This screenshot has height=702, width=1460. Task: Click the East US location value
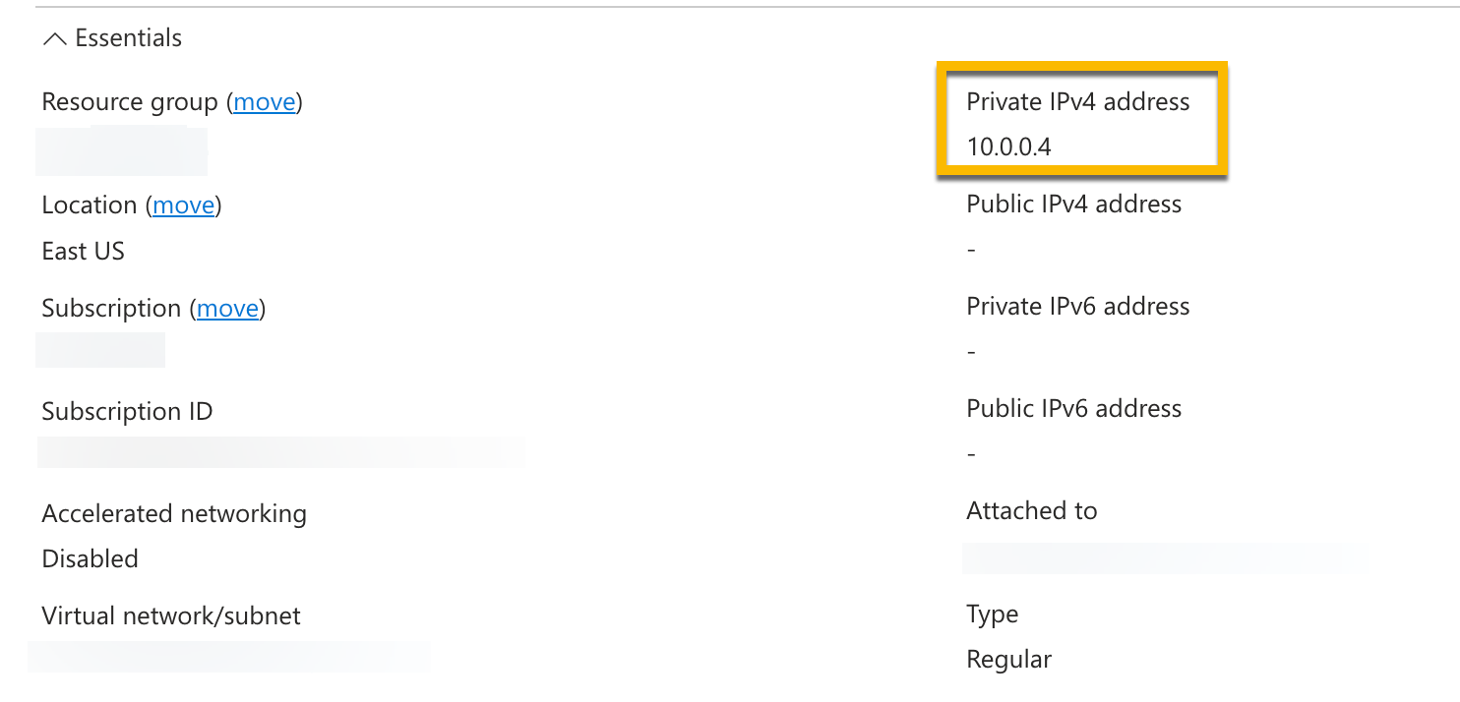(x=83, y=251)
